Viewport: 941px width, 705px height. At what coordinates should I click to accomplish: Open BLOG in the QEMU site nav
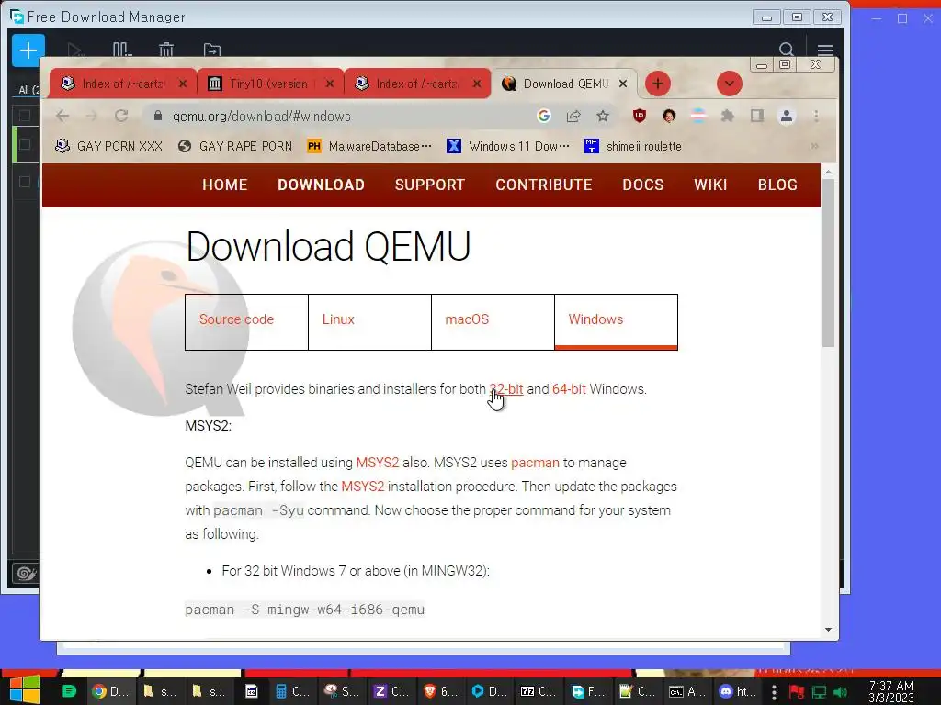pos(777,185)
